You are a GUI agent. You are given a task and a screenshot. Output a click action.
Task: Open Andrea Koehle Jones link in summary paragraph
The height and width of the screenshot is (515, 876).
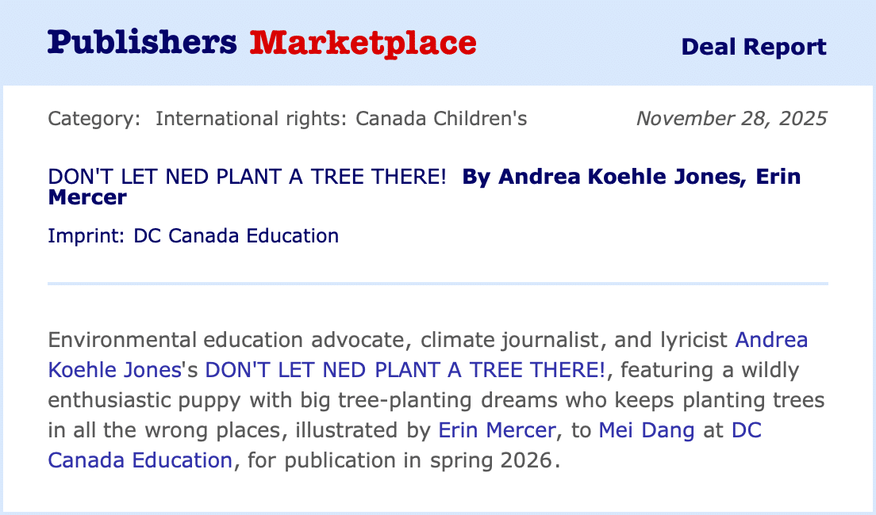click(771, 340)
